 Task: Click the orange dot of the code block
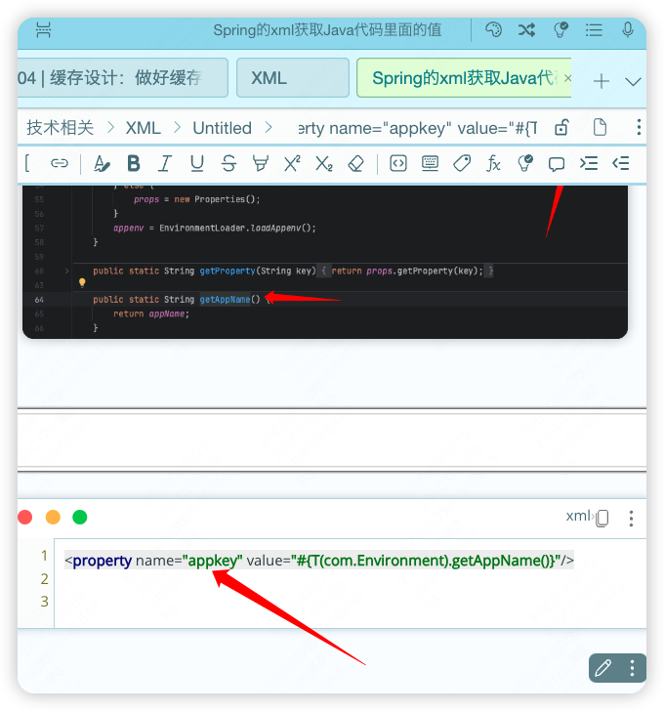53,517
